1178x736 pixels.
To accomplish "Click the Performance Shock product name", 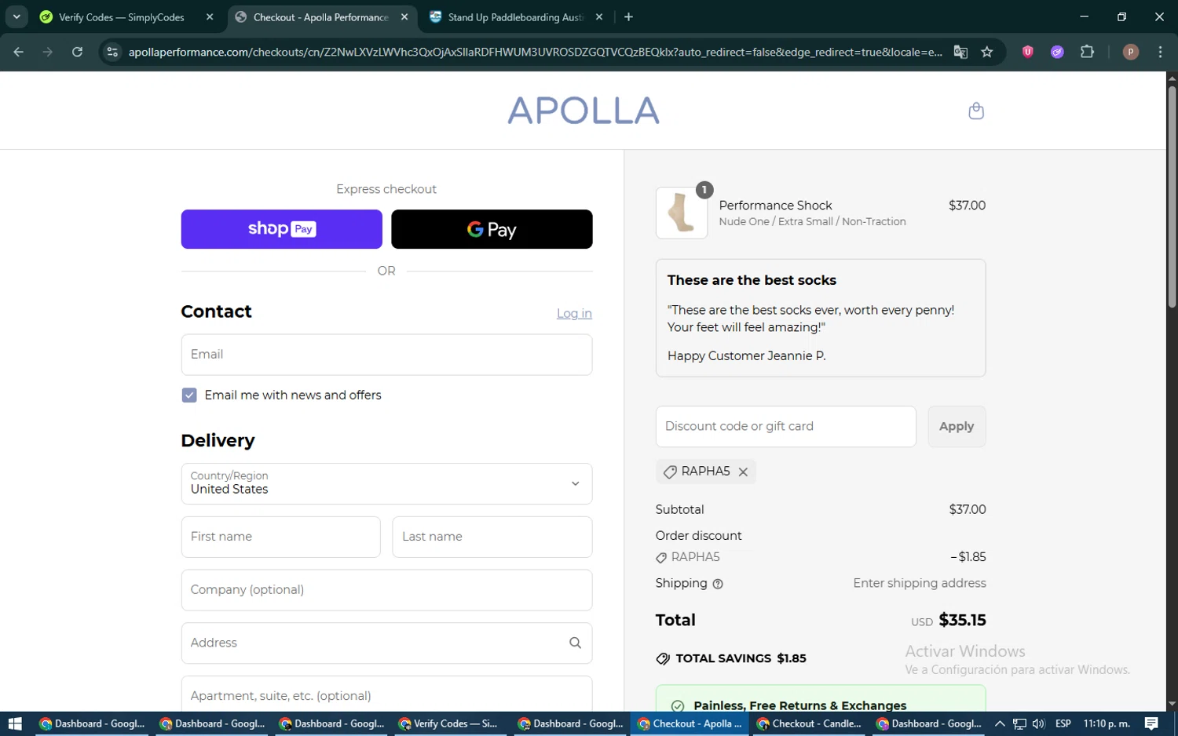I will (775, 206).
